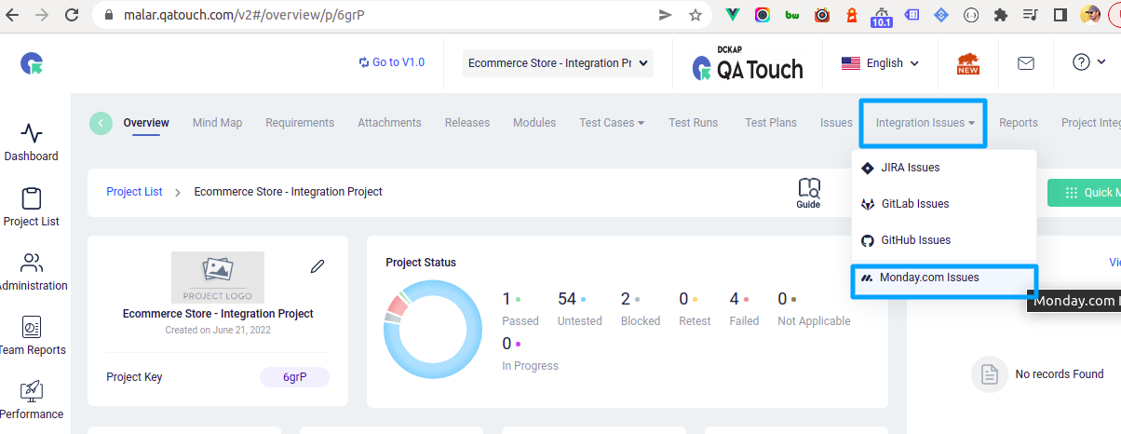
Task: Click the send icon in address bar
Action: [x=665, y=15]
